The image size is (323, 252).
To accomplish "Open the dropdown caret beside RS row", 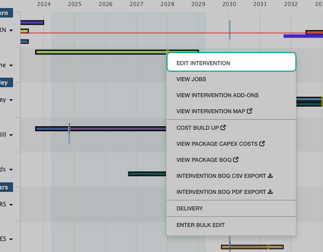I will click(11, 204).
